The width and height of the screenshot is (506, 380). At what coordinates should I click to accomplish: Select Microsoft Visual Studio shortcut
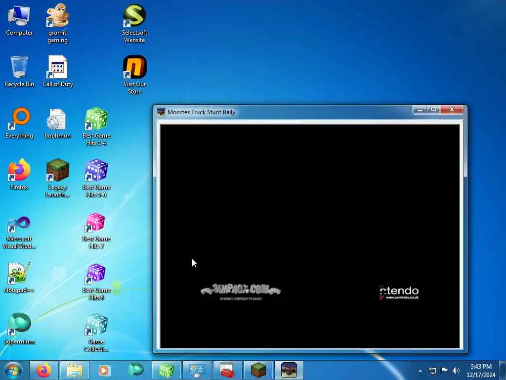[x=19, y=233]
